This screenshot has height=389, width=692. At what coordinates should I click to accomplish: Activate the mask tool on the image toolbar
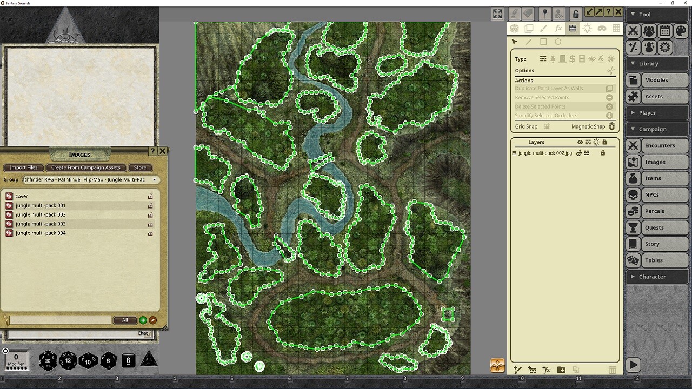point(603,29)
